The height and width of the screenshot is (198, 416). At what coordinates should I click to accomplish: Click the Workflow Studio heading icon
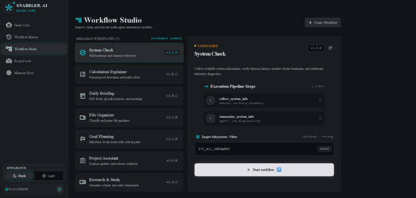coord(78,20)
